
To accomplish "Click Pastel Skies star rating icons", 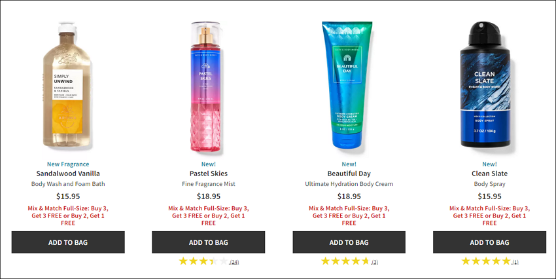I will coord(203,261).
